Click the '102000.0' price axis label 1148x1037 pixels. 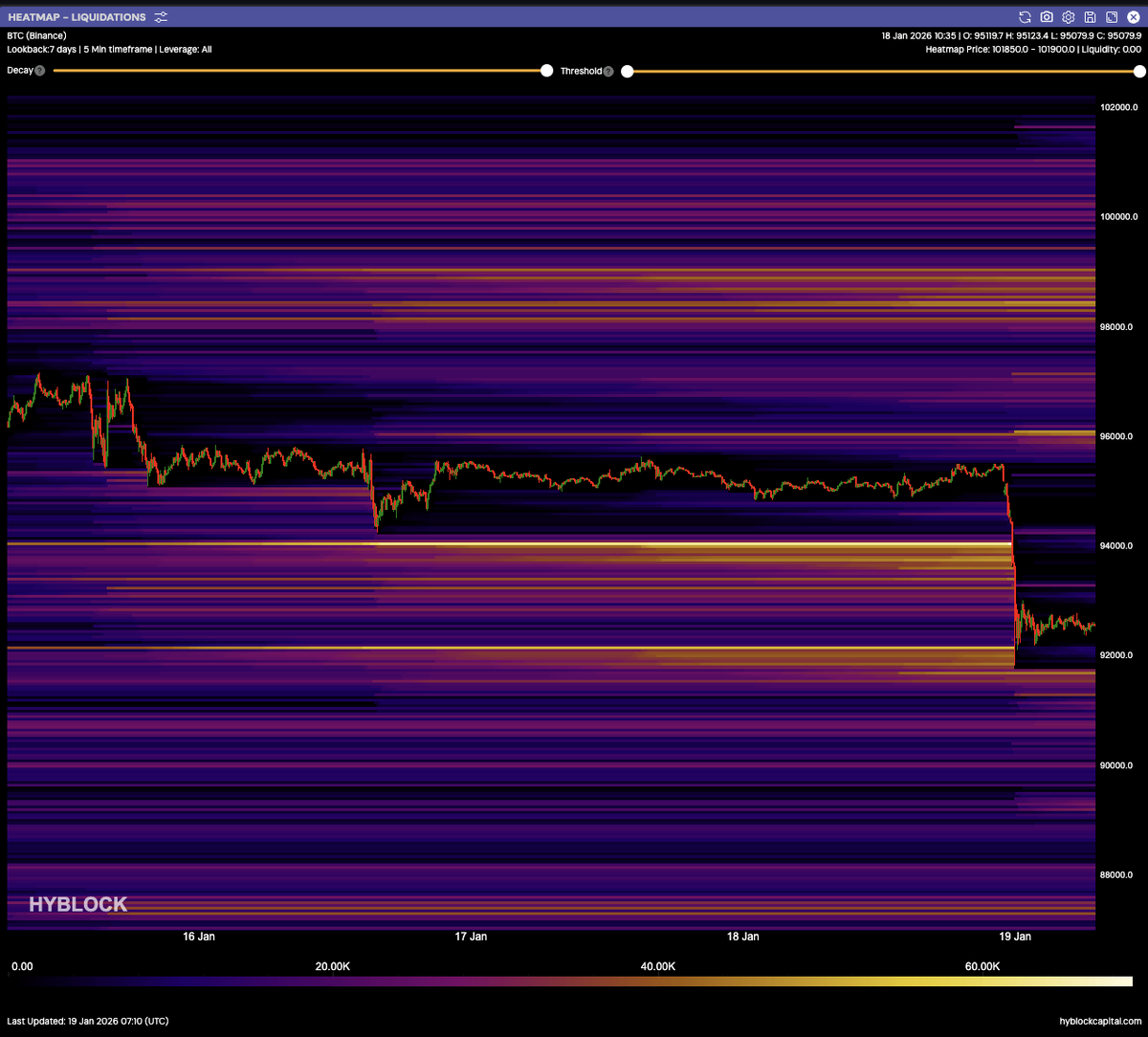(x=1117, y=107)
